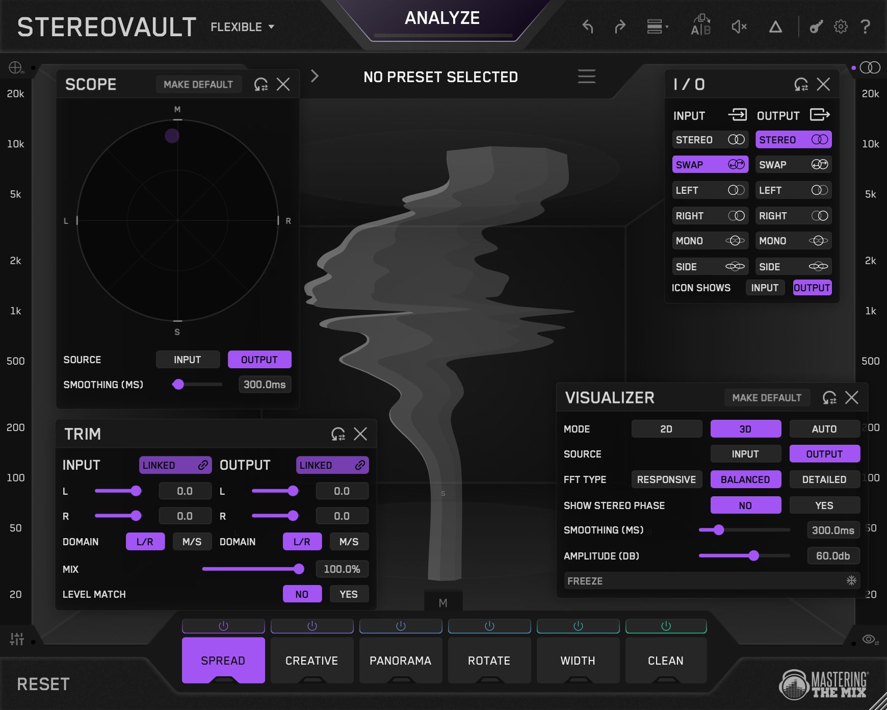Image resolution: width=887 pixels, height=710 pixels.
Task: Select the MONO input routing option
Action: point(710,241)
